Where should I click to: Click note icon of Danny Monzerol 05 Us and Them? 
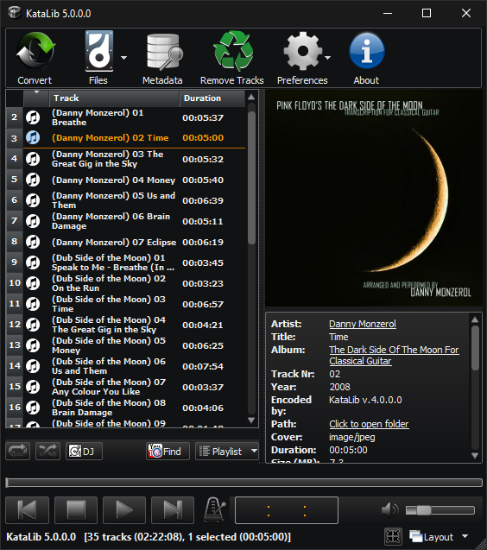pos(33,200)
